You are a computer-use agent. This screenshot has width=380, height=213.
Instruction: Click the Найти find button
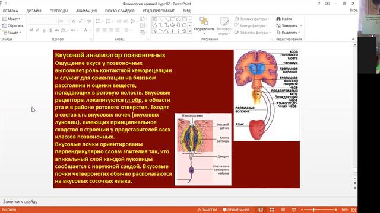(284, 19)
